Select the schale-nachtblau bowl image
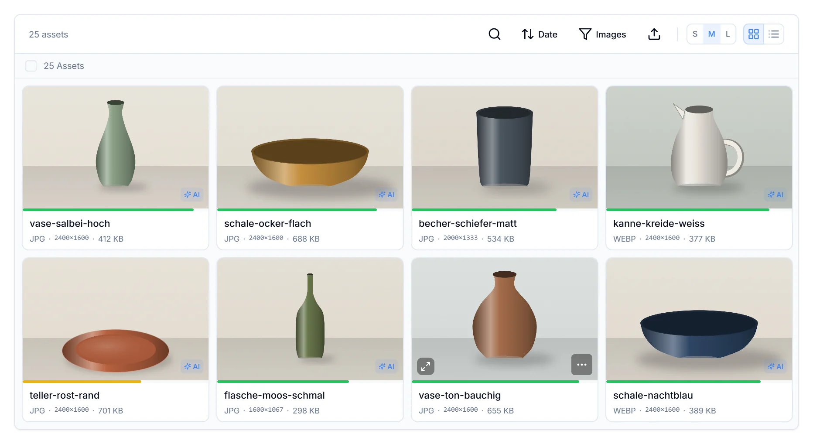This screenshot has height=444, width=813. (699, 319)
